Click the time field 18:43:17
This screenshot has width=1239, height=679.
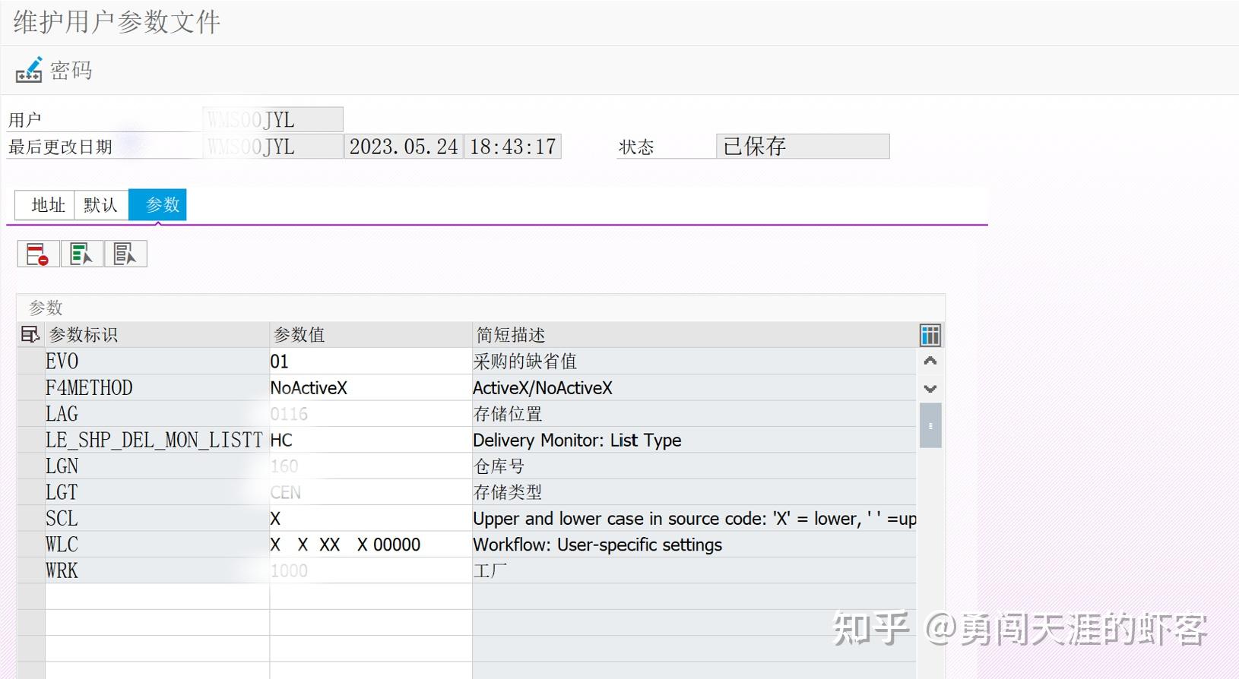pyautogui.click(x=513, y=146)
